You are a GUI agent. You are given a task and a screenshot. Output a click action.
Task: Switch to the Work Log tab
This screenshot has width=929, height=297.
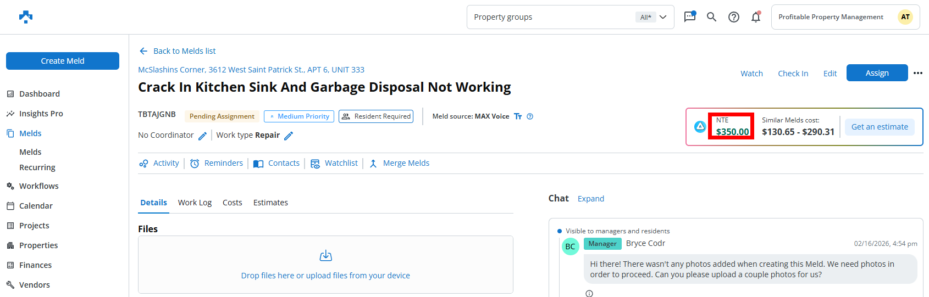click(195, 203)
